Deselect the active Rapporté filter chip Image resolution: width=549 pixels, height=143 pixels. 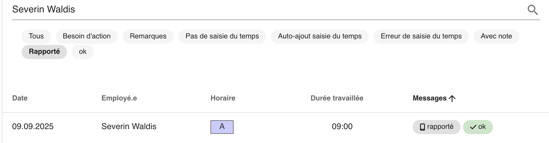pyautogui.click(x=44, y=52)
